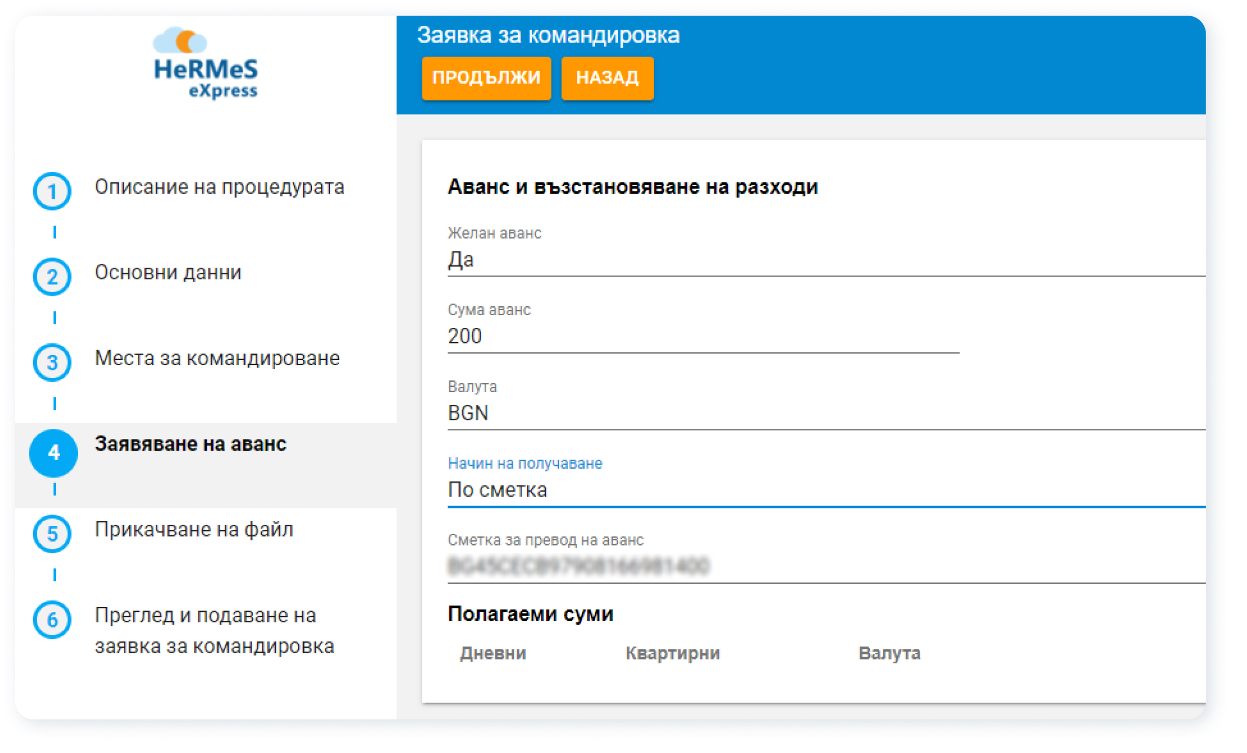Select step 1 circle icon

tap(52, 191)
